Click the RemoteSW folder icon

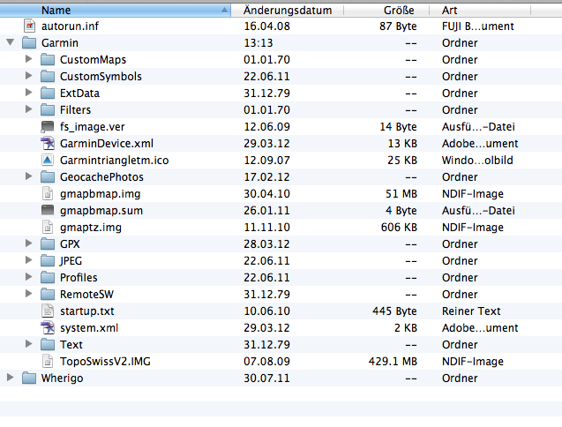click(48, 295)
